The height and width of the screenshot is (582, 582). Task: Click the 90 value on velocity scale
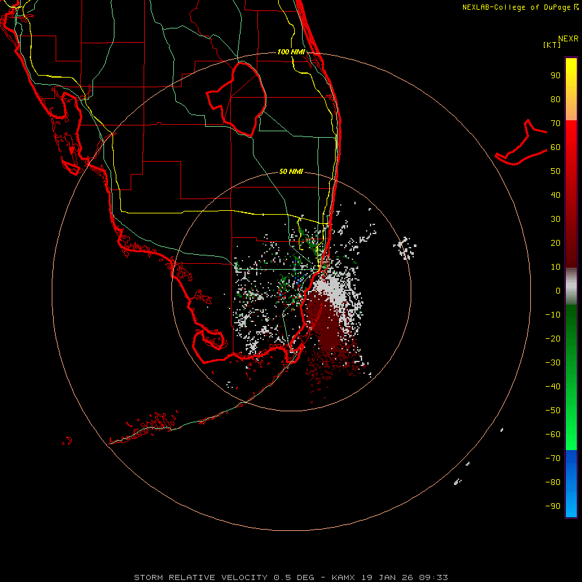click(555, 76)
